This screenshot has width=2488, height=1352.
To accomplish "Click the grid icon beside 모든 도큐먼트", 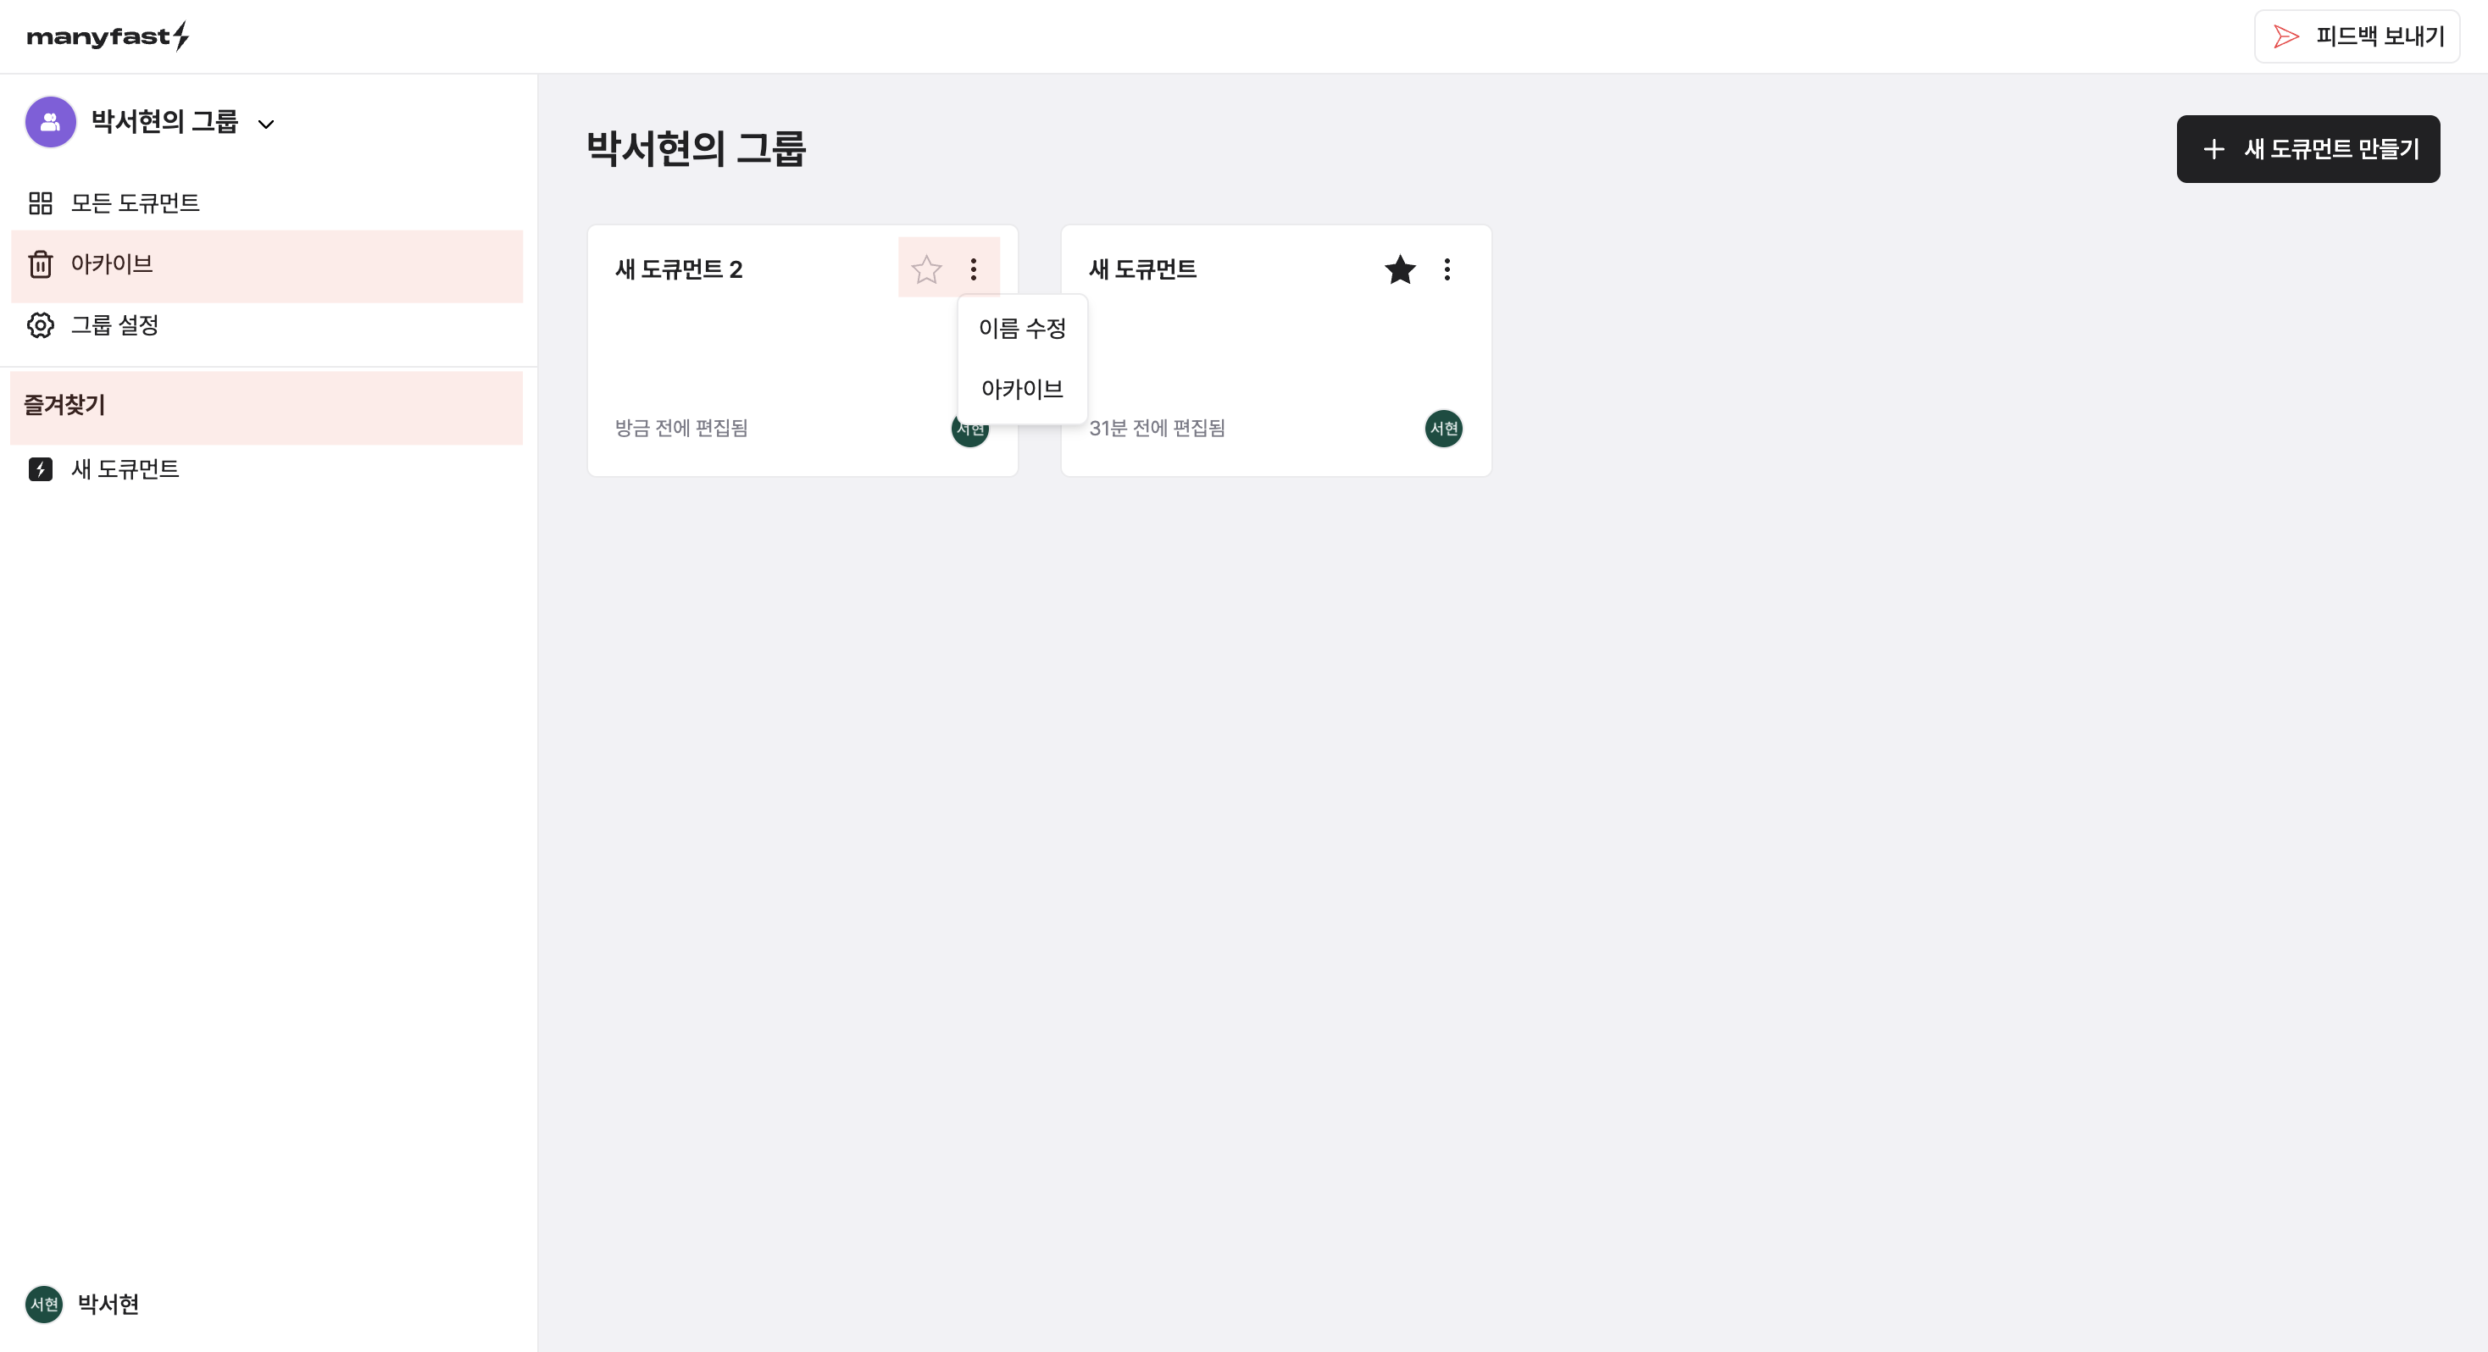I will pyautogui.click(x=41, y=202).
